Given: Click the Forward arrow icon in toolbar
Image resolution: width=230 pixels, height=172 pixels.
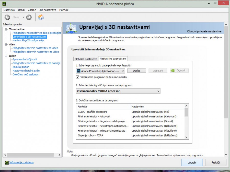Looking at the screenshot, I should 29,17.
